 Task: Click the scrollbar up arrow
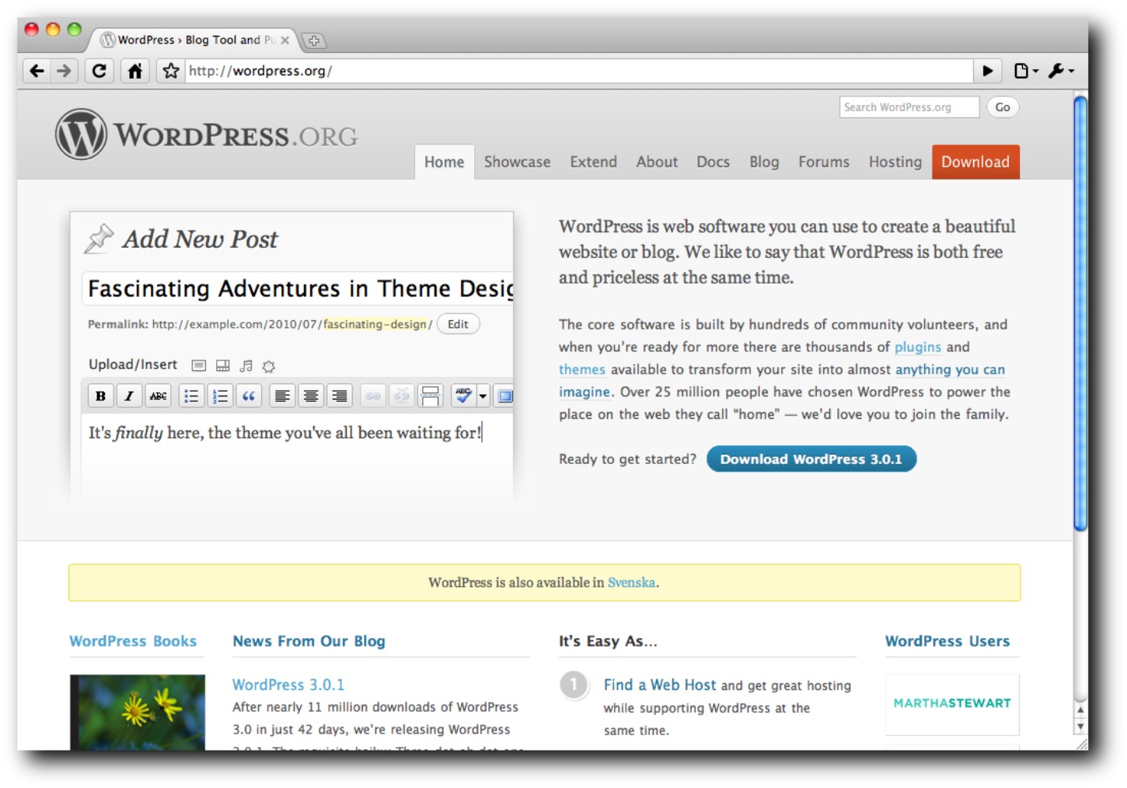(1080, 710)
